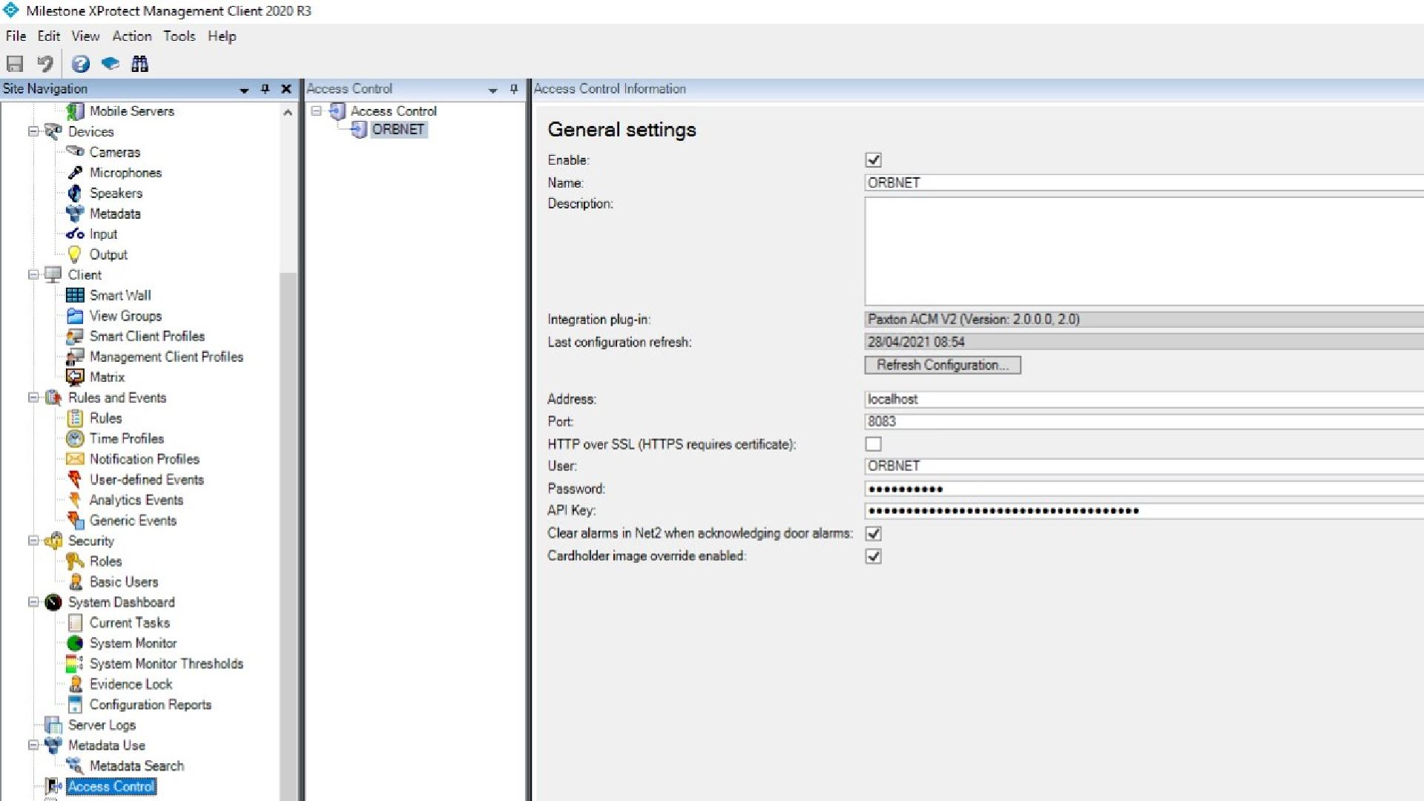Screen dimensions: 1424x801
Task: Select Current Tasks tree item
Action: tap(130, 623)
